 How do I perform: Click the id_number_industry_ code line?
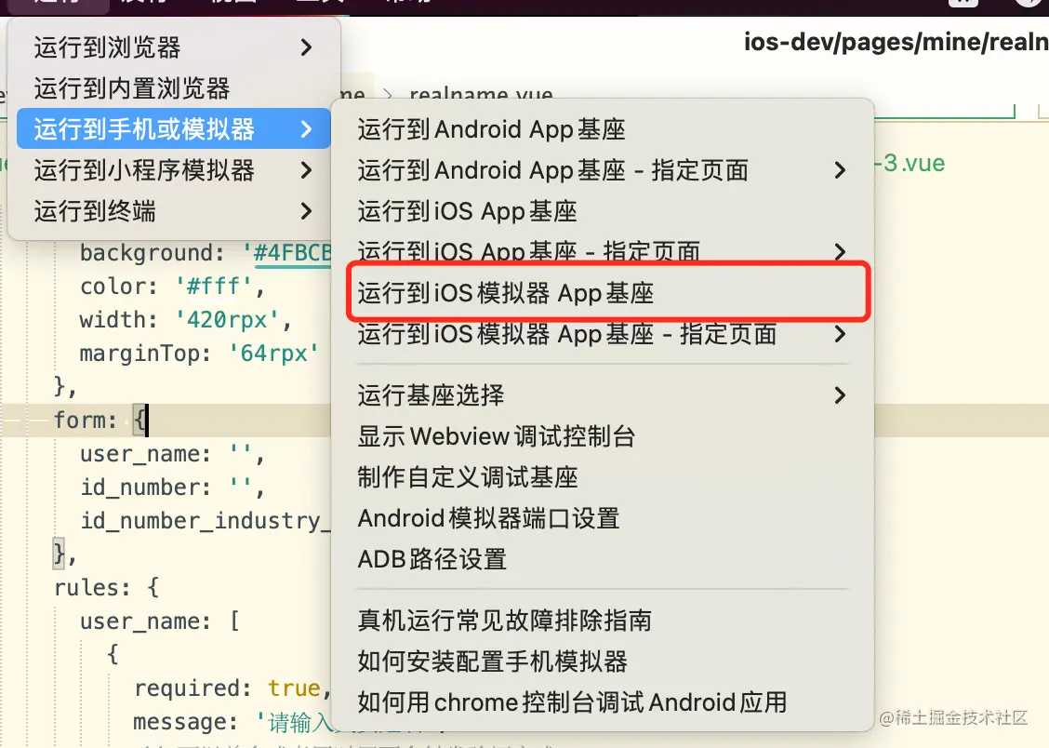pos(206,520)
